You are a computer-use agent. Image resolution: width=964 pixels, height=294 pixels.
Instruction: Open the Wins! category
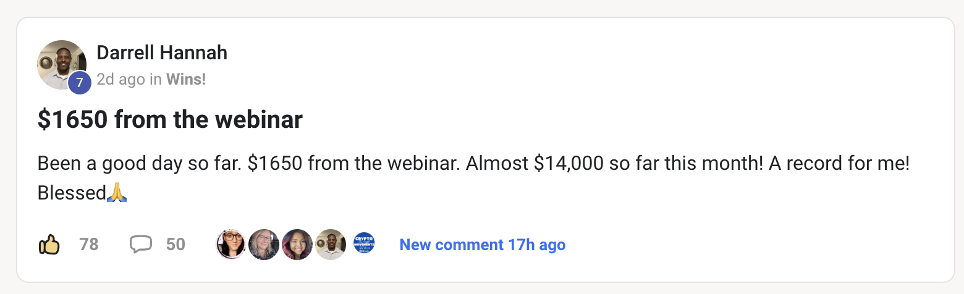[186, 79]
